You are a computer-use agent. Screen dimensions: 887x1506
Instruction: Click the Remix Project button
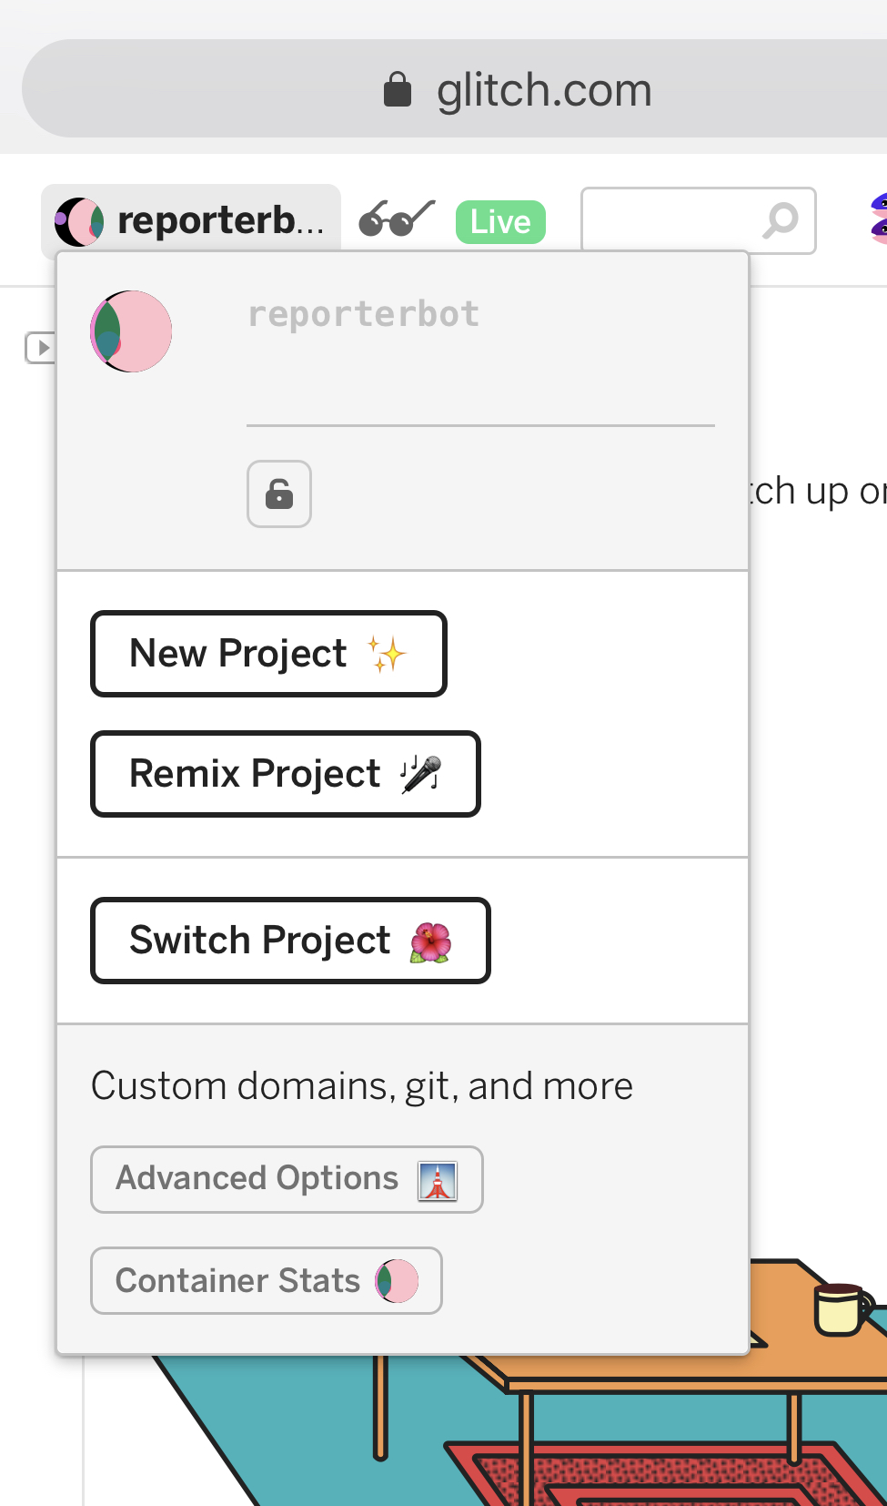click(286, 774)
